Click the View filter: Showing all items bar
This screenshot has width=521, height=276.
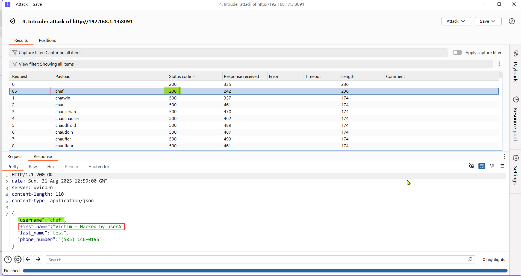[251, 64]
